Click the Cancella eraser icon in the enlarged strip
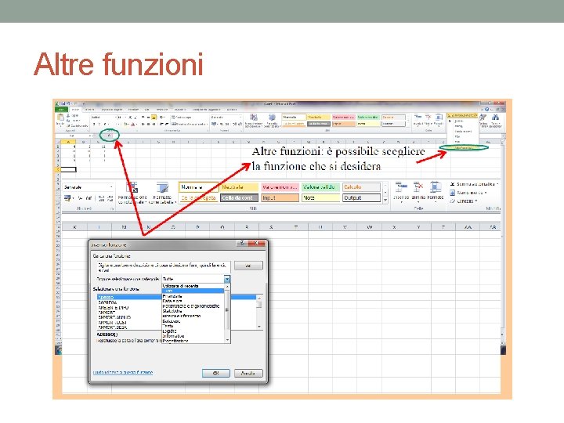564x423 pixels. click(x=453, y=201)
